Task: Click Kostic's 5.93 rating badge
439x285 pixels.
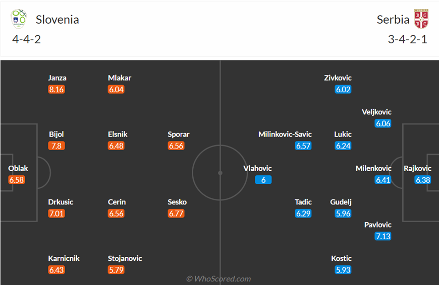Action: [343, 270]
